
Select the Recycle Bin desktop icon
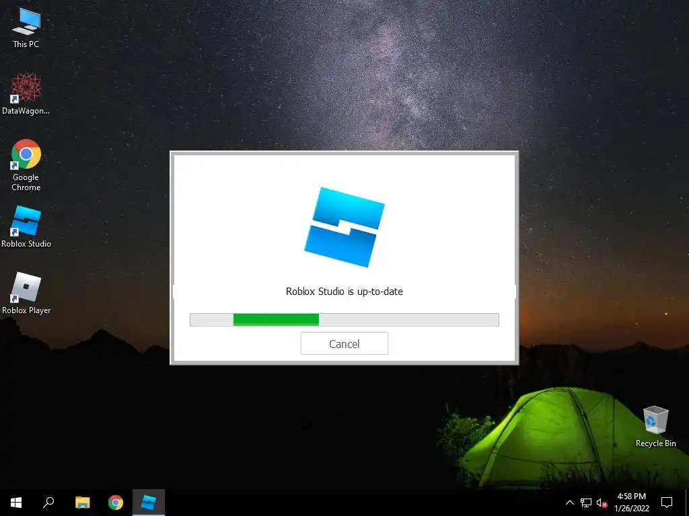pyautogui.click(x=655, y=427)
